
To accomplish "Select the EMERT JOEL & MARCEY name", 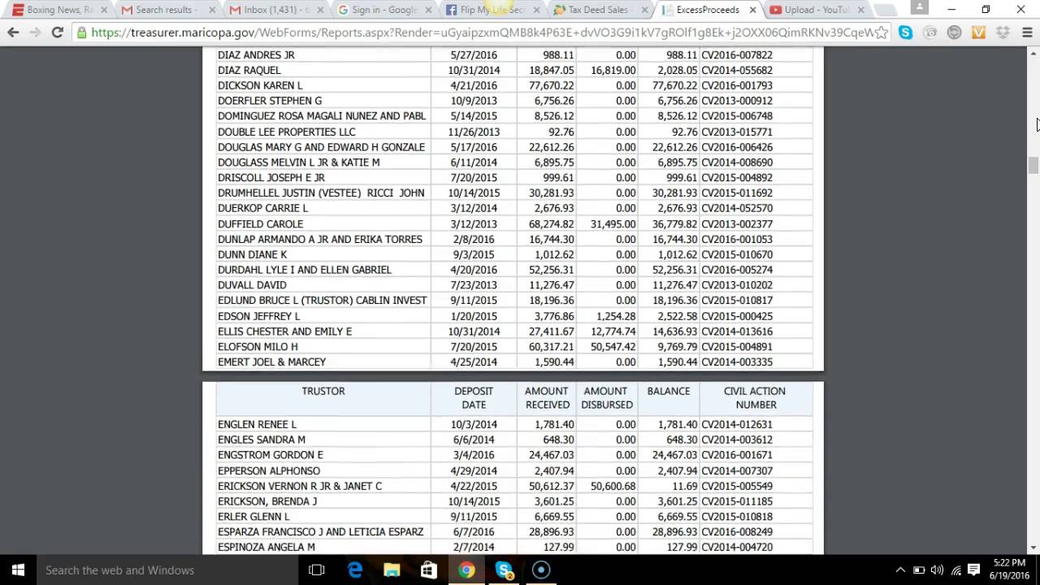I will tap(271, 362).
